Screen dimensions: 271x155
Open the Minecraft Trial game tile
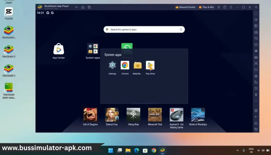click(155, 115)
